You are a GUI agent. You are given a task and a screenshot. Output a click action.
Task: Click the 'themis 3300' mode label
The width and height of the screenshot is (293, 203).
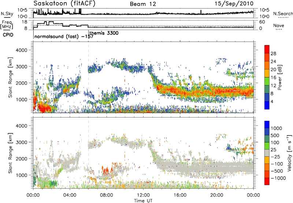click(104, 33)
